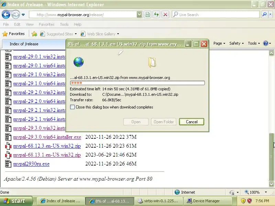Click red security alert shield tray icon
Viewport: 275px width, 206px height.
pyautogui.click(x=250, y=201)
